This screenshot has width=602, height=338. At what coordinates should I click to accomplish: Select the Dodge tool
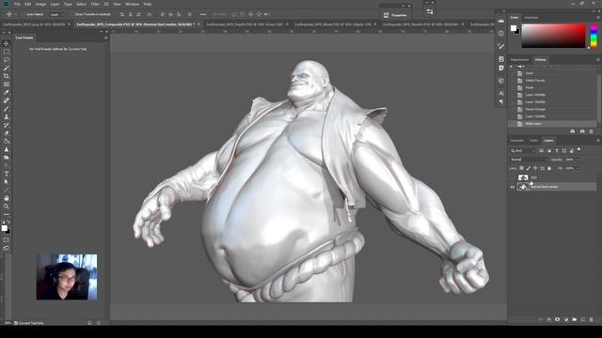pyautogui.click(x=7, y=158)
